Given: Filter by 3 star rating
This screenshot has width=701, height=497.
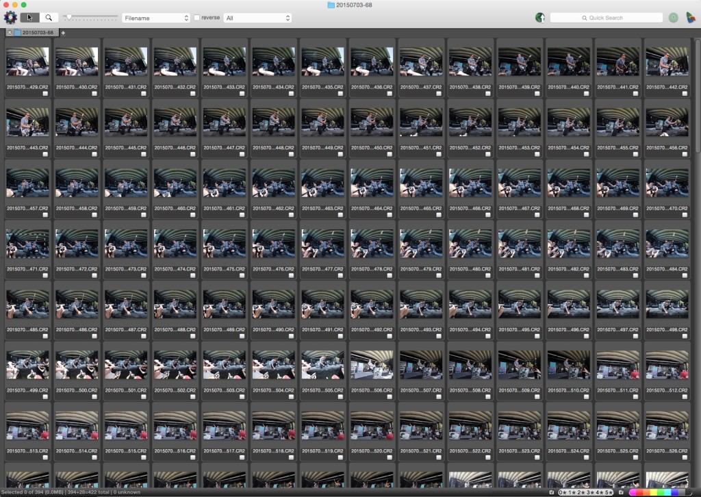Looking at the screenshot, I should (591, 492).
